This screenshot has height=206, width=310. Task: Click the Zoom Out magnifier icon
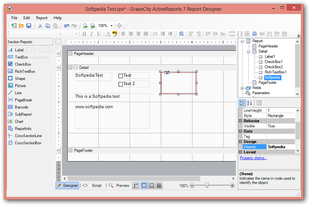(x=85, y=26)
